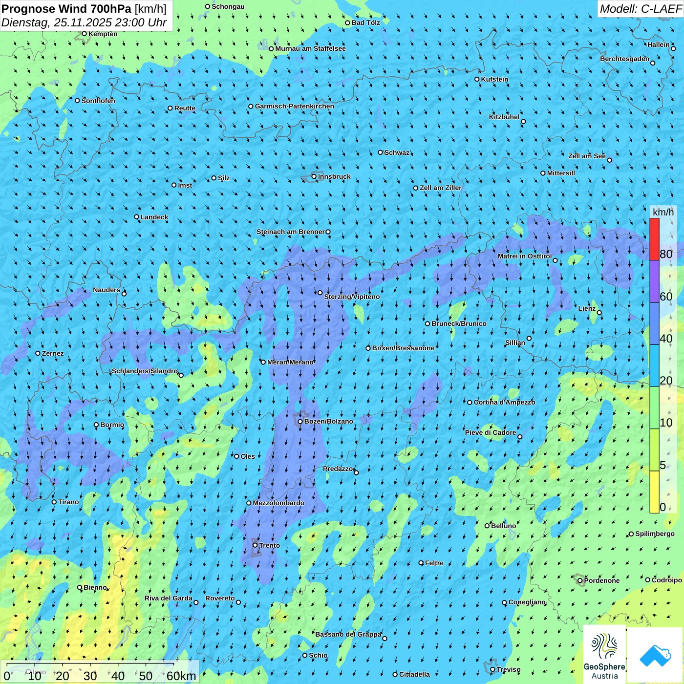Click the 'Schlanders/Silandro' label
This screenshot has height=684, width=684.
145,371
